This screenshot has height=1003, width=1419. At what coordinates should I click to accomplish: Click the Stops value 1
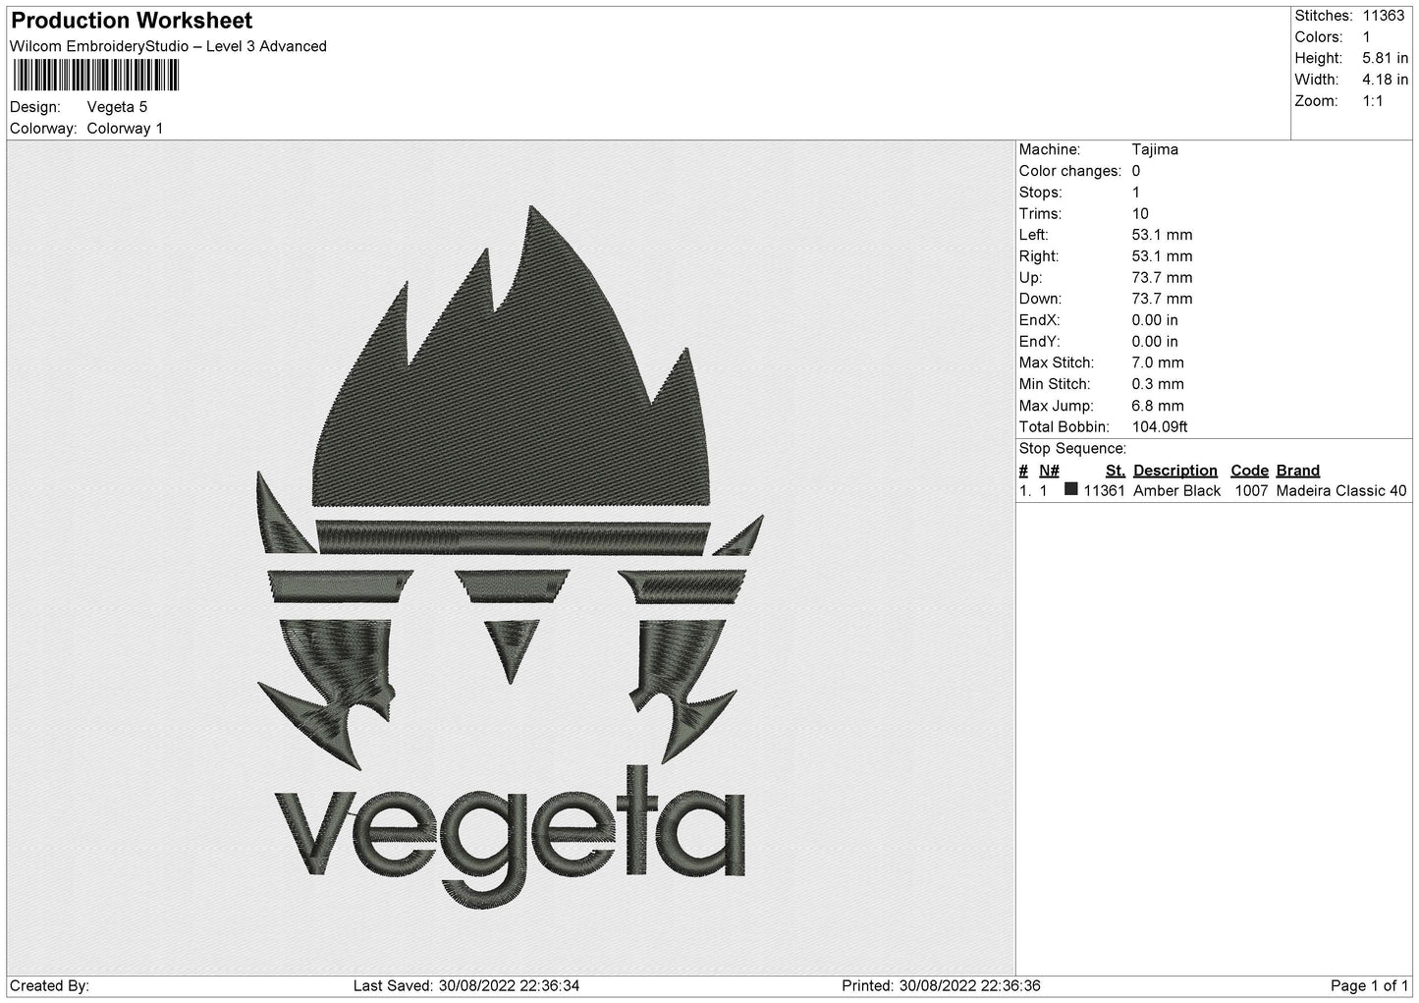(1136, 193)
